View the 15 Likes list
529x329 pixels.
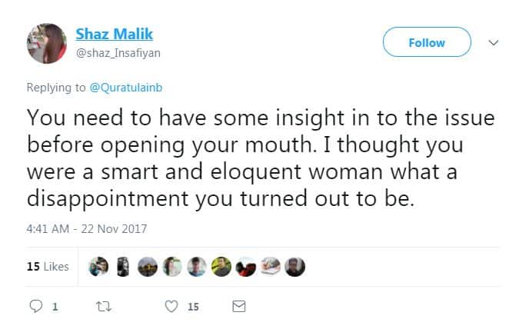(48, 267)
